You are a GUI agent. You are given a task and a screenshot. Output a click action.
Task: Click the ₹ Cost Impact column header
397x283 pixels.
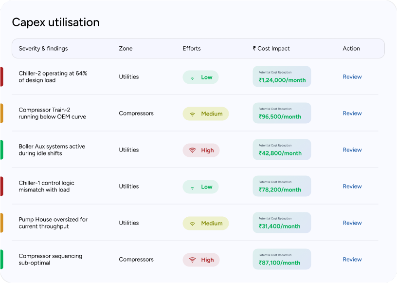[271, 49]
